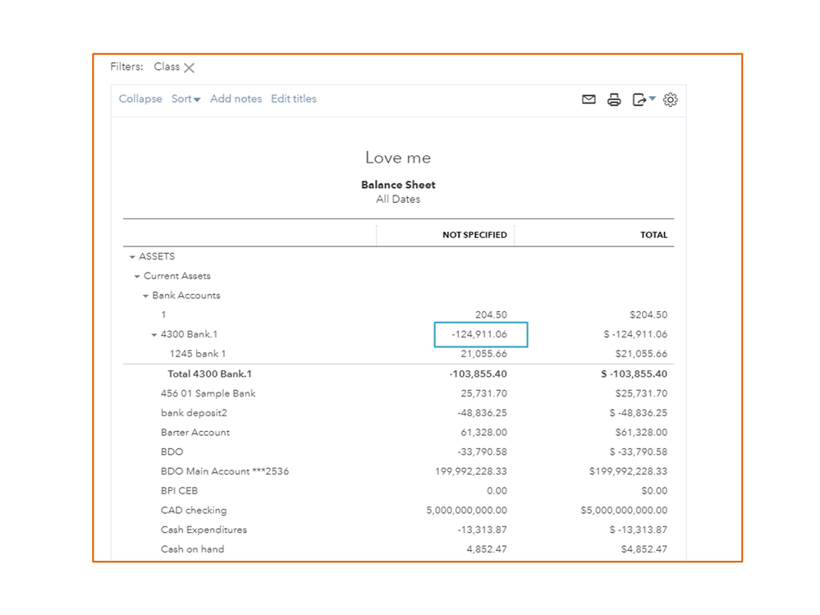Open the Sort dropdown
This screenshot has width=820, height=615.
186,99
